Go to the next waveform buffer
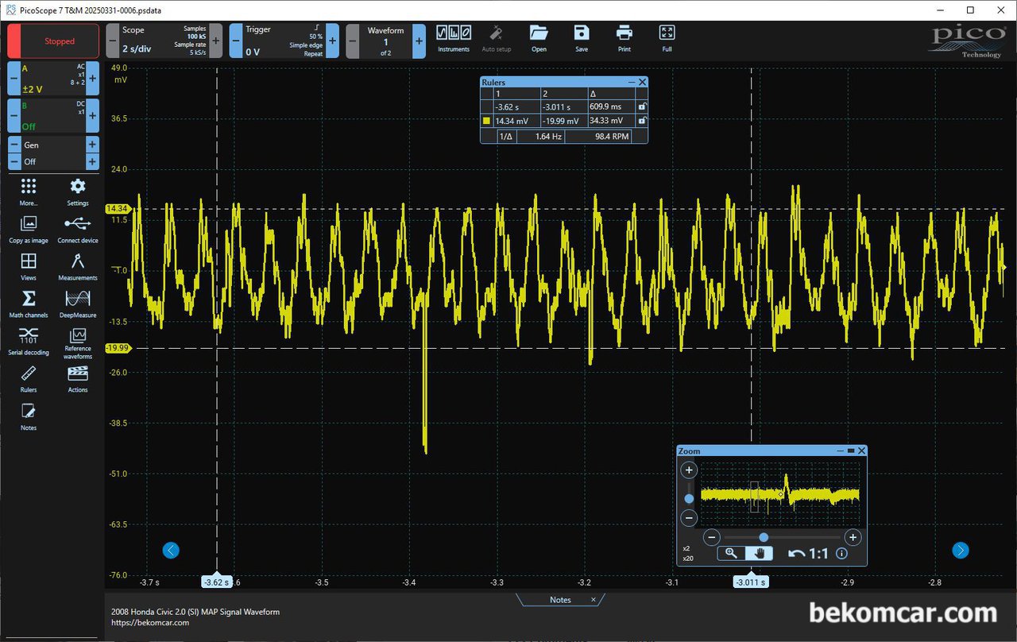 pos(419,41)
